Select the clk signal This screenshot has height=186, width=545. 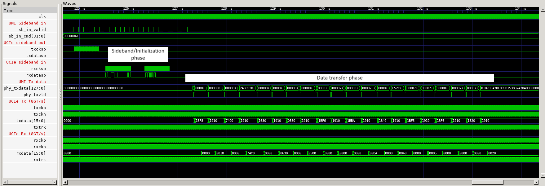point(42,16)
